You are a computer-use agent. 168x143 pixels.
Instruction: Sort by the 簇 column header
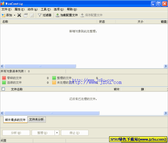pyautogui.click(x=133, y=89)
